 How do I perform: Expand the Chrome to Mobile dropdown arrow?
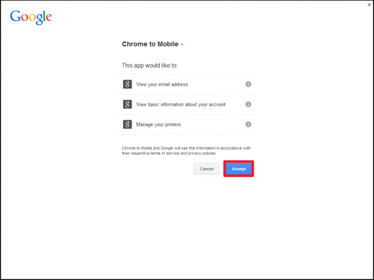tap(182, 45)
